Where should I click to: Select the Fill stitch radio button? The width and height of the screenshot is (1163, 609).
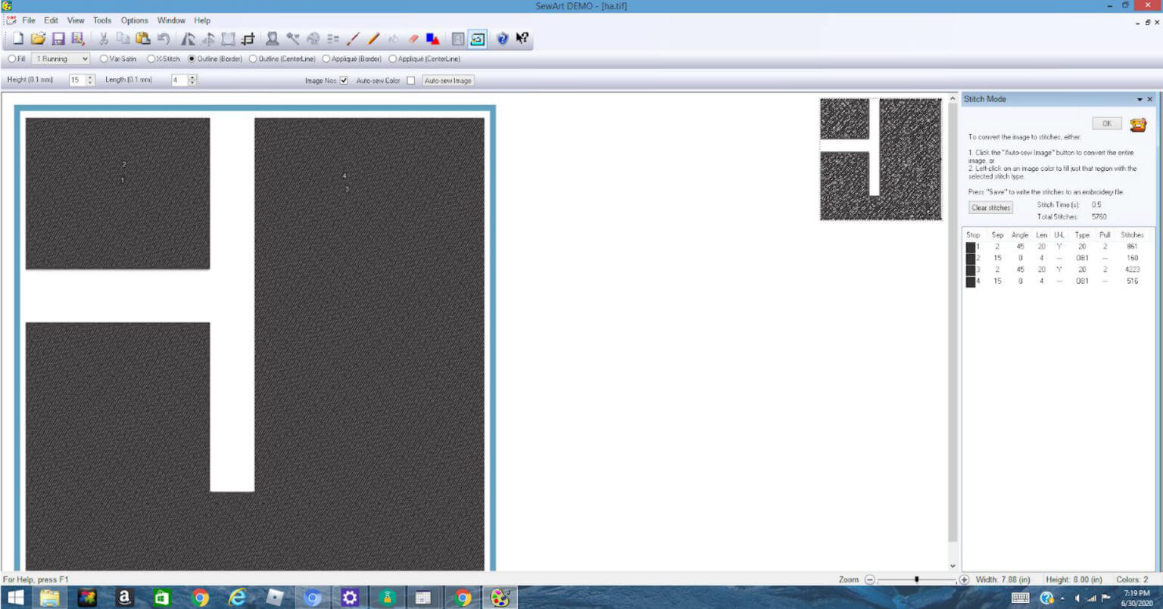[11, 59]
